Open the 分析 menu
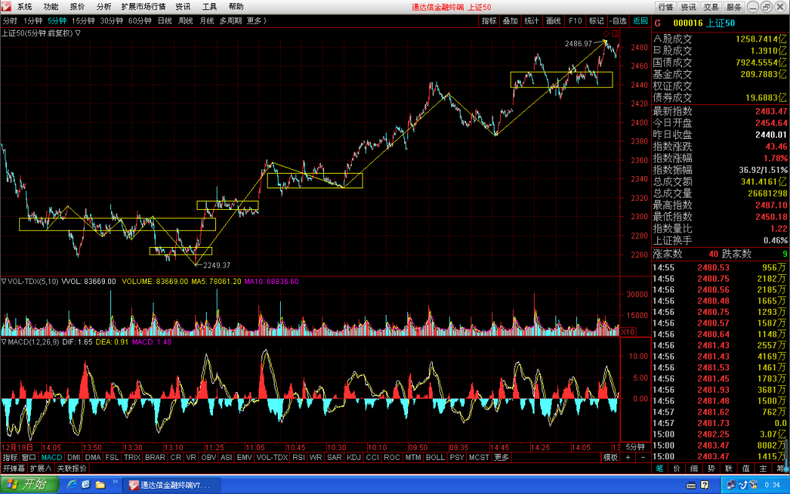The width and height of the screenshot is (790, 494). point(104,6)
